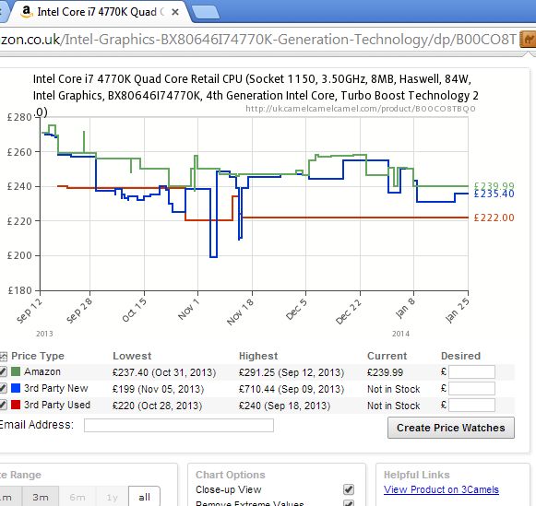Viewport: 536px width, 506px height.
Task: Click the blue 3rd Party New swatch
Action: coord(16,388)
